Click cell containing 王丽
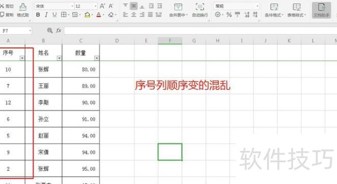Viewport: 337px width, 184px height. (x=43, y=86)
